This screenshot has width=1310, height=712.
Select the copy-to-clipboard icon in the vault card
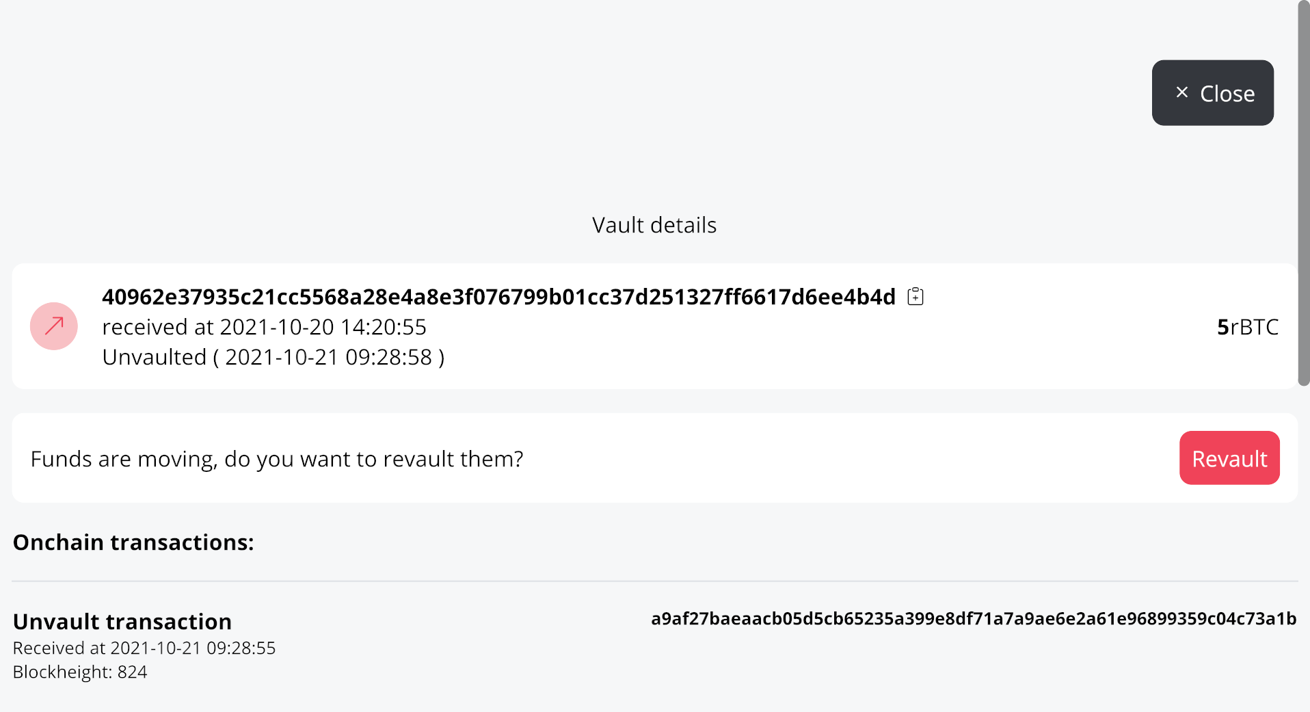click(915, 296)
